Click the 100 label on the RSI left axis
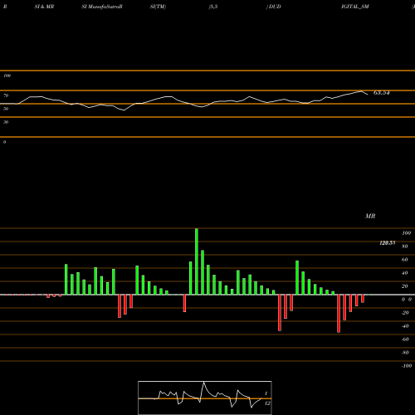 tap(7, 76)
